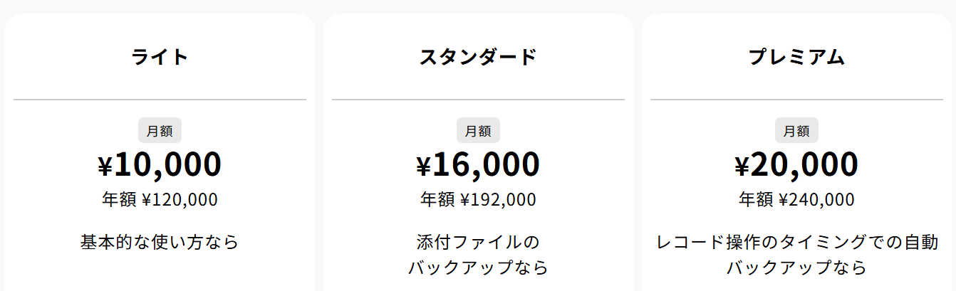Click the 年額 ¥120,000 annual price
This screenshot has width=956, height=291.
click(160, 200)
